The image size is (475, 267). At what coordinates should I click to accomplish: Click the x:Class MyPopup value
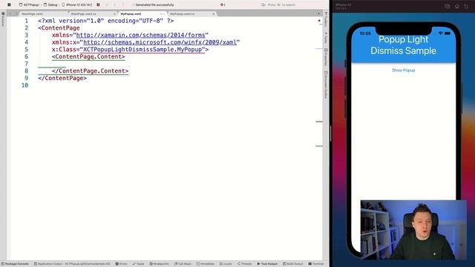142,50
